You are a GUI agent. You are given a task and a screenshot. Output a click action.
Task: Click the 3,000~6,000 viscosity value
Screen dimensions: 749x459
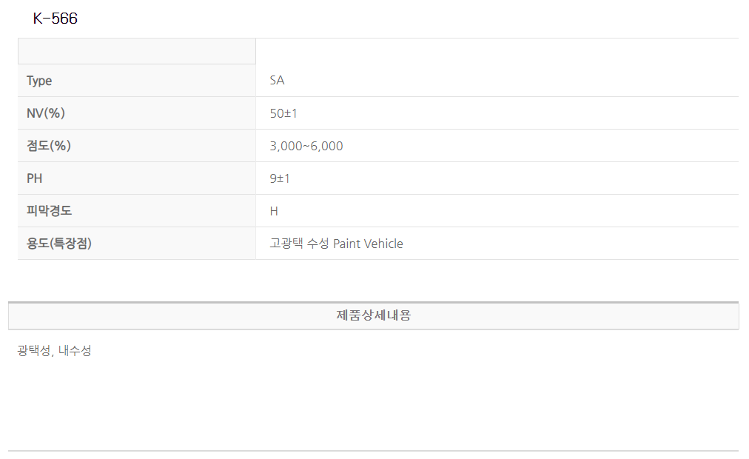[x=306, y=146]
